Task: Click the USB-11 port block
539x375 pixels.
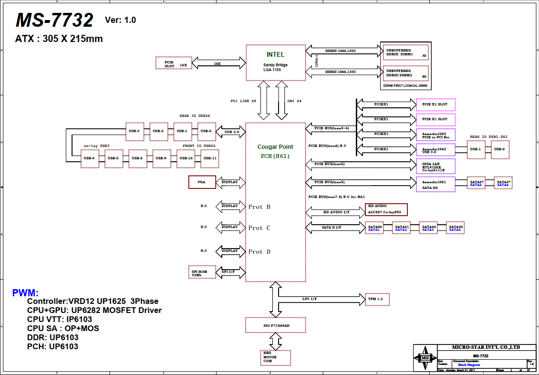Action: click(x=210, y=158)
